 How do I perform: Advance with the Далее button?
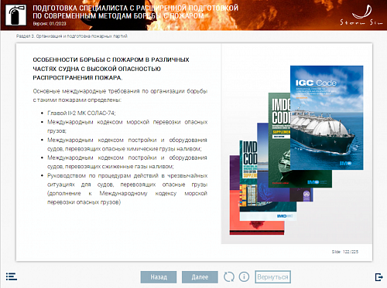pos(200,277)
